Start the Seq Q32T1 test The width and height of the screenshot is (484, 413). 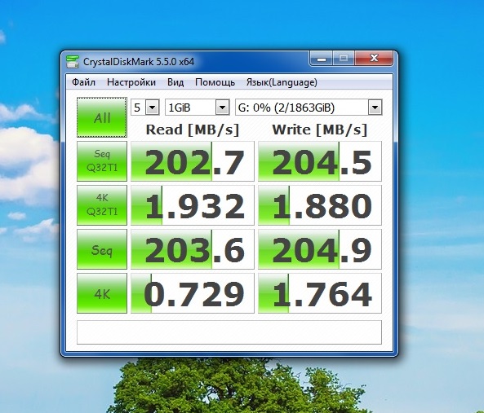tap(102, 161)
